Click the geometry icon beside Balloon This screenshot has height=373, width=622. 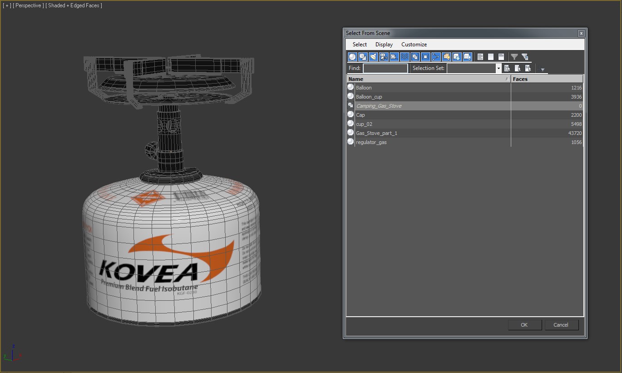tap(350, 87)
